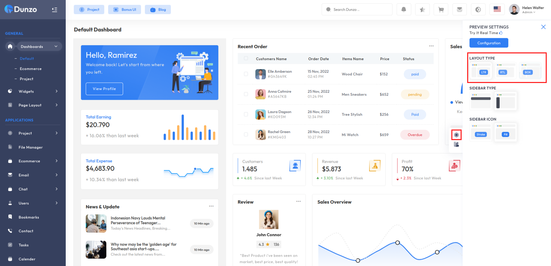
Task: Go to the Bonus UI tab
Action: point(125,10)
